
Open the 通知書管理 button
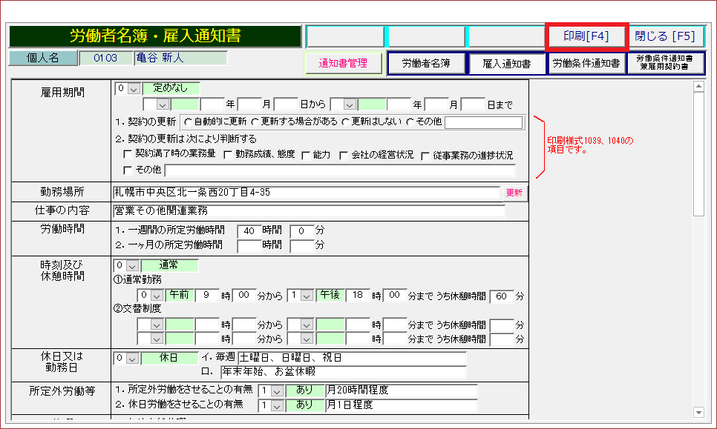(343, 64)
